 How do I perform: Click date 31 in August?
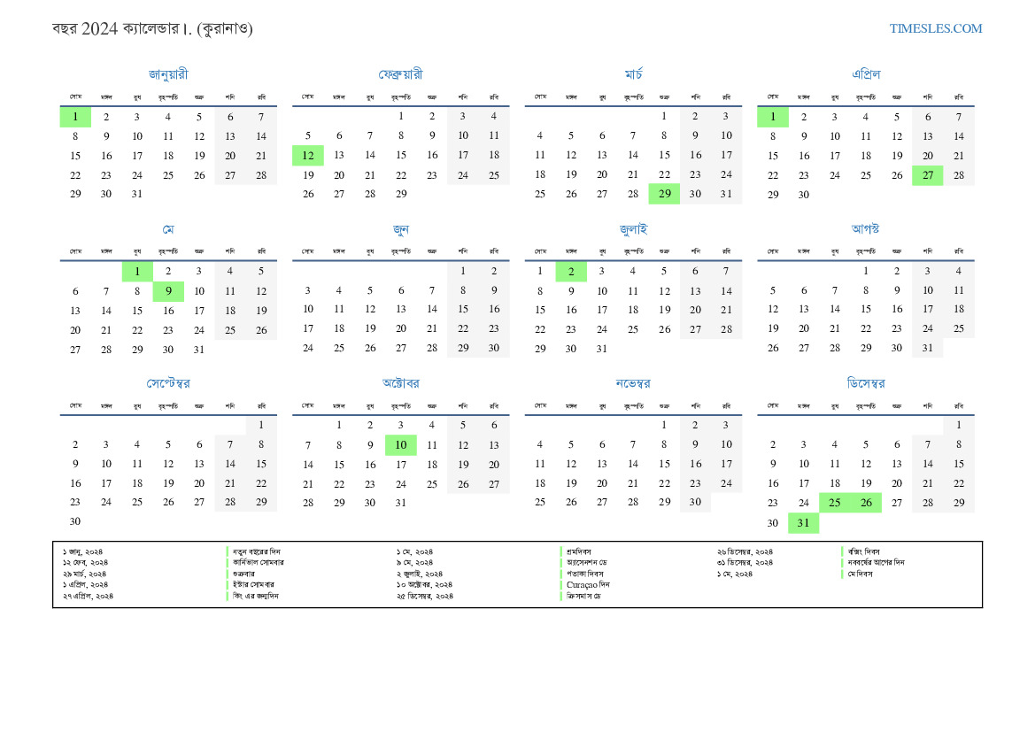click(x=927, y=348)
